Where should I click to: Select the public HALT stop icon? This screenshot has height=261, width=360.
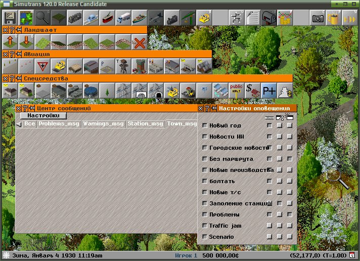click(236, 91)
